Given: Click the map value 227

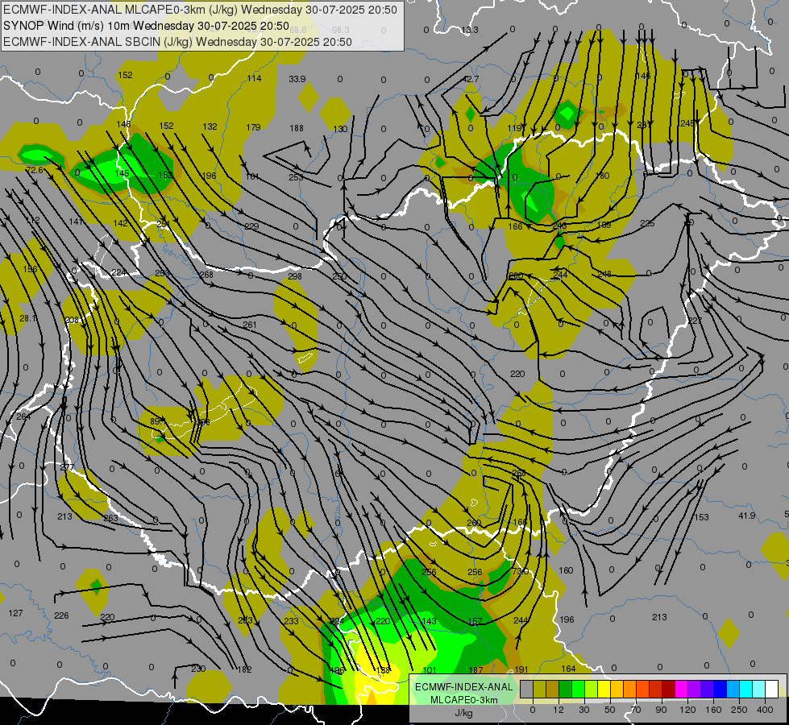Looking at the screenshot, I should [x=695, y=321].
